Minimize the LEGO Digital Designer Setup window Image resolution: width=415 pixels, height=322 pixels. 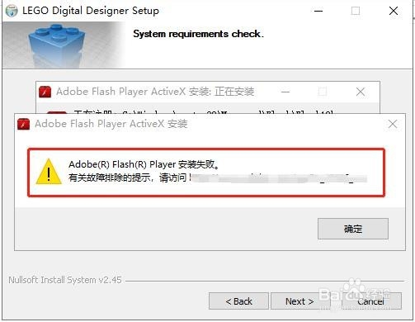pyautogui.click(x=318, y=11)
